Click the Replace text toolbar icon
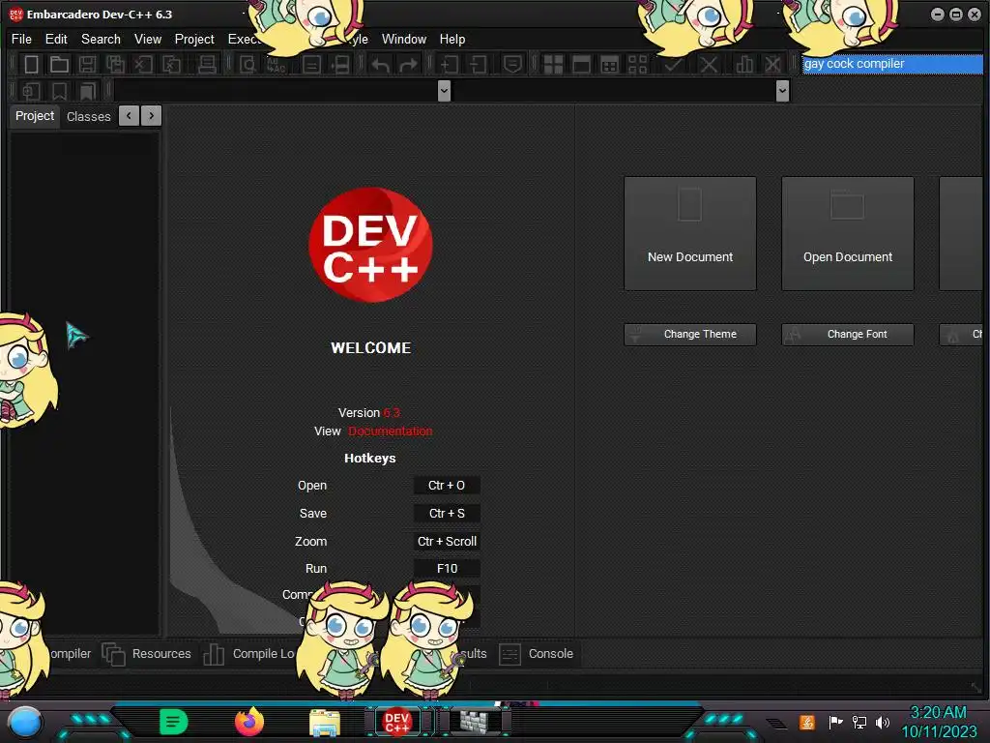The image size is (990, 743). tap(277, 65)
